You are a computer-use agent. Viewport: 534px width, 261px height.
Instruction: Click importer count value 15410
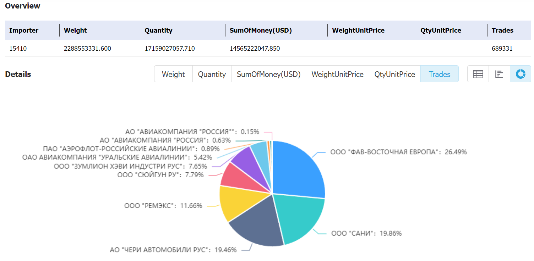[18, 49]
